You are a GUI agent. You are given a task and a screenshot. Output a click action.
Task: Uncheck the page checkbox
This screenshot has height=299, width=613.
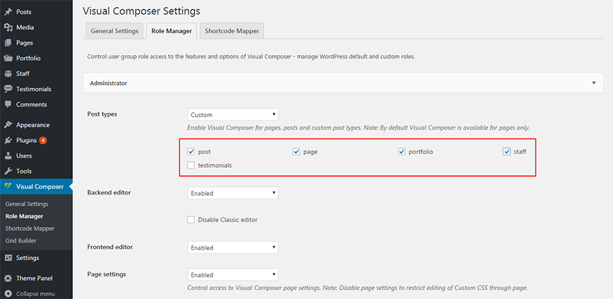tap(296, 152)
